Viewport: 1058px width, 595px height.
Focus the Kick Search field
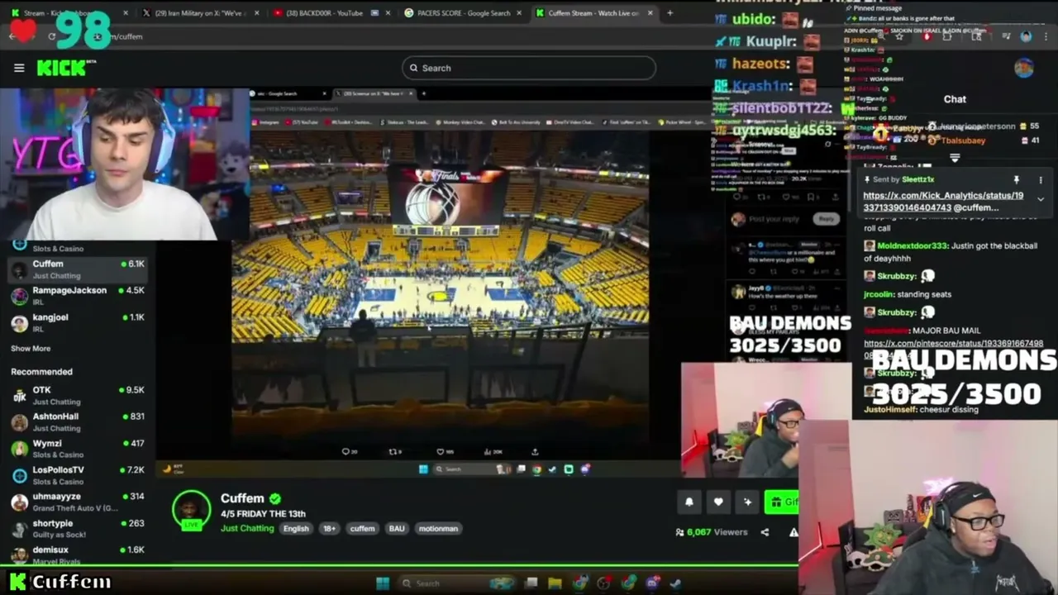(x=529, y=68)
